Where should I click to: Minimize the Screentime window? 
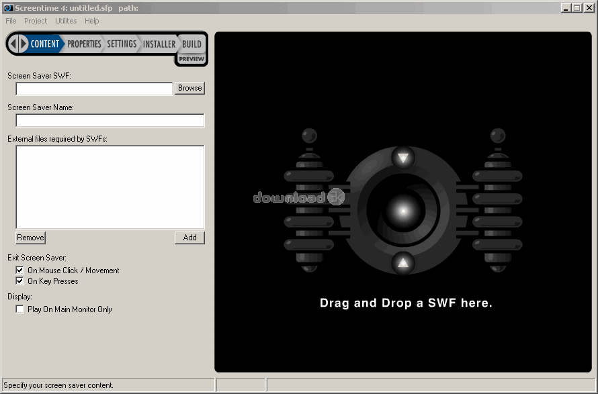(566, 7)
